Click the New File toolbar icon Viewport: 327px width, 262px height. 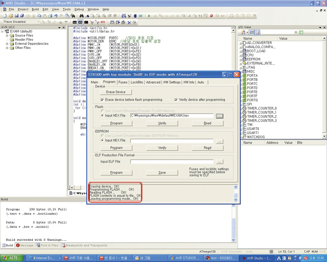click(x=5, y=16)
